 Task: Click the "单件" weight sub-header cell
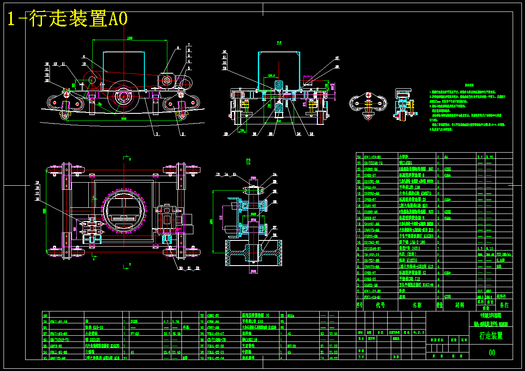click(481, 302)
